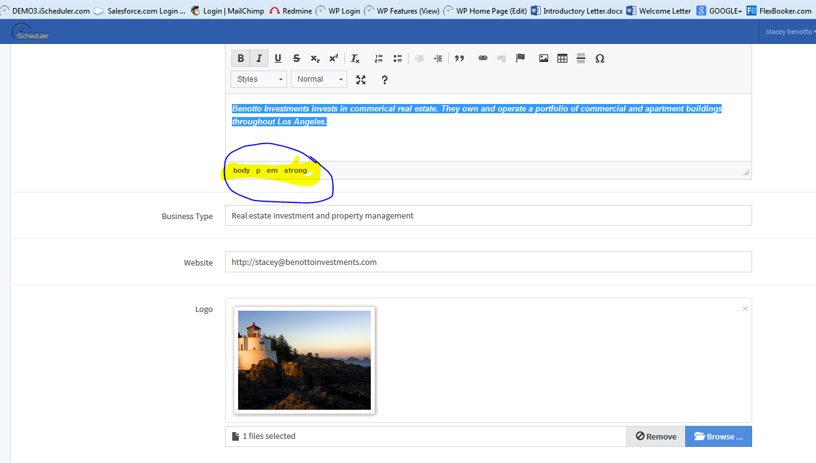The height and width of the screenshot is (463, 816).
Task: Select the strong element path item
Action: coord(296,170)
